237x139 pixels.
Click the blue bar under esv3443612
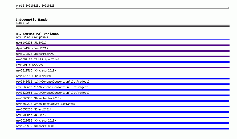click(x=122, y=84)
